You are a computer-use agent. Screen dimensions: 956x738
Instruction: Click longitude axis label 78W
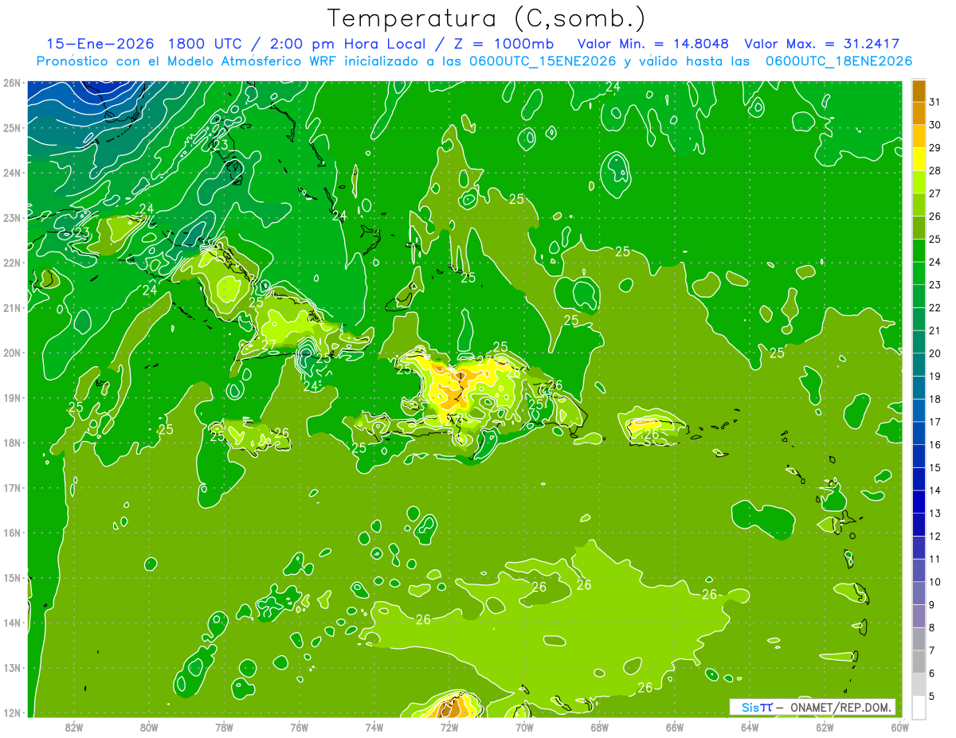[x=224, y=727]
